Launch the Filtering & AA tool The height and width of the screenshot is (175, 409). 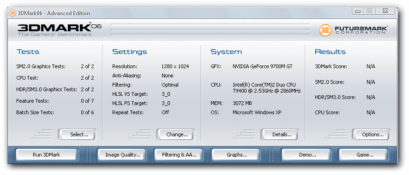click(179, 155)
